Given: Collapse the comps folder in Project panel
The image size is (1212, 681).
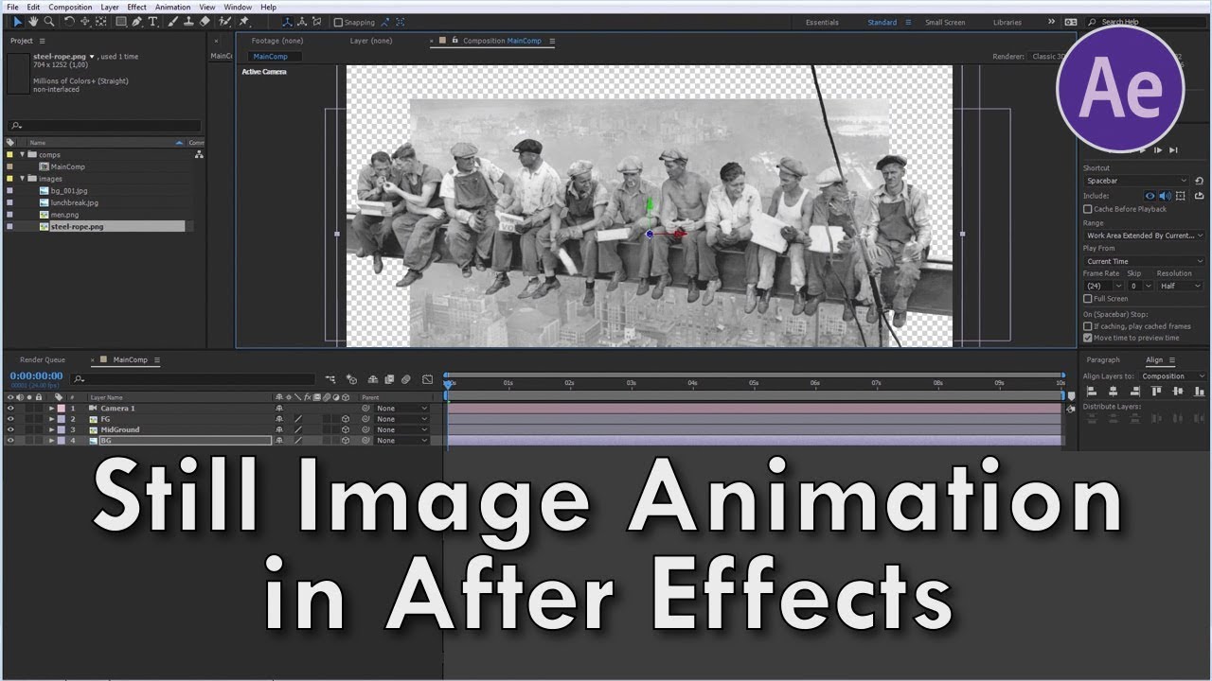Looking at the screenshot, I should click(22, 154).
